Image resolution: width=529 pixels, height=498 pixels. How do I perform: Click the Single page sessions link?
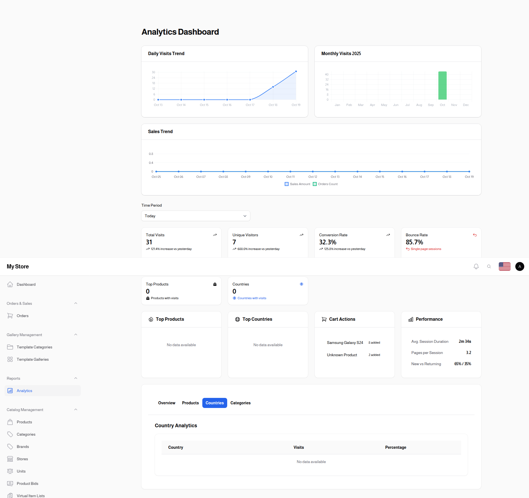point(426,249)
